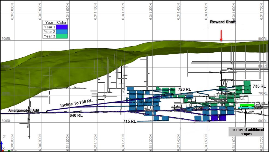Select the dark blue Year 1 stopes
This screenshot has height=152, width=269.
(218, 118)
